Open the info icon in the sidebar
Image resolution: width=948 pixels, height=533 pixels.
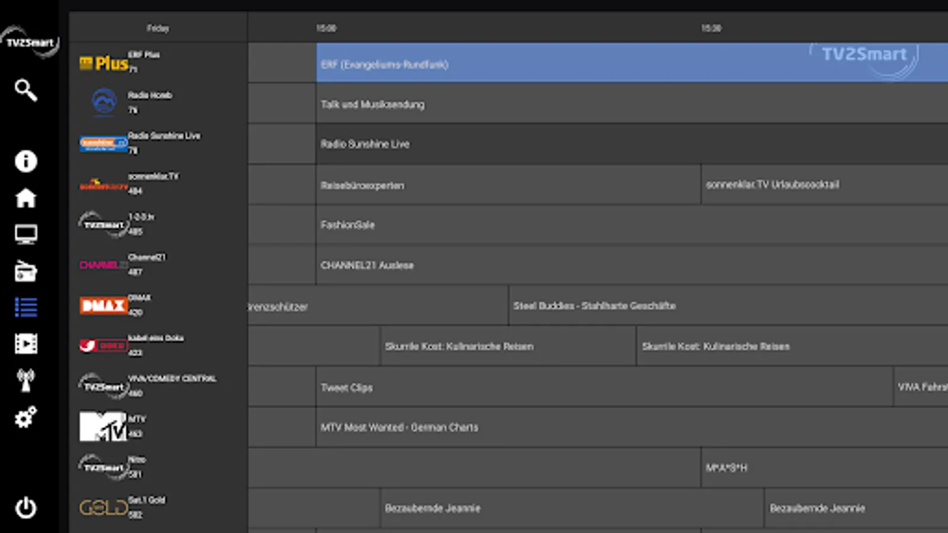pos(26,161)
